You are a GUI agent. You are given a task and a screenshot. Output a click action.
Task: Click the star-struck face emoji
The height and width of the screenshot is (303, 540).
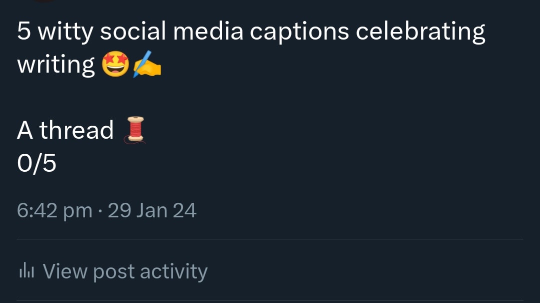pyautogui.click(x=115, y=65)
